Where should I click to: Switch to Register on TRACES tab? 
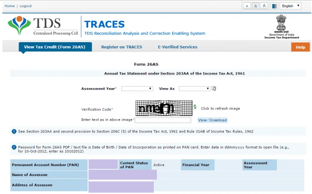pos(121,47)
